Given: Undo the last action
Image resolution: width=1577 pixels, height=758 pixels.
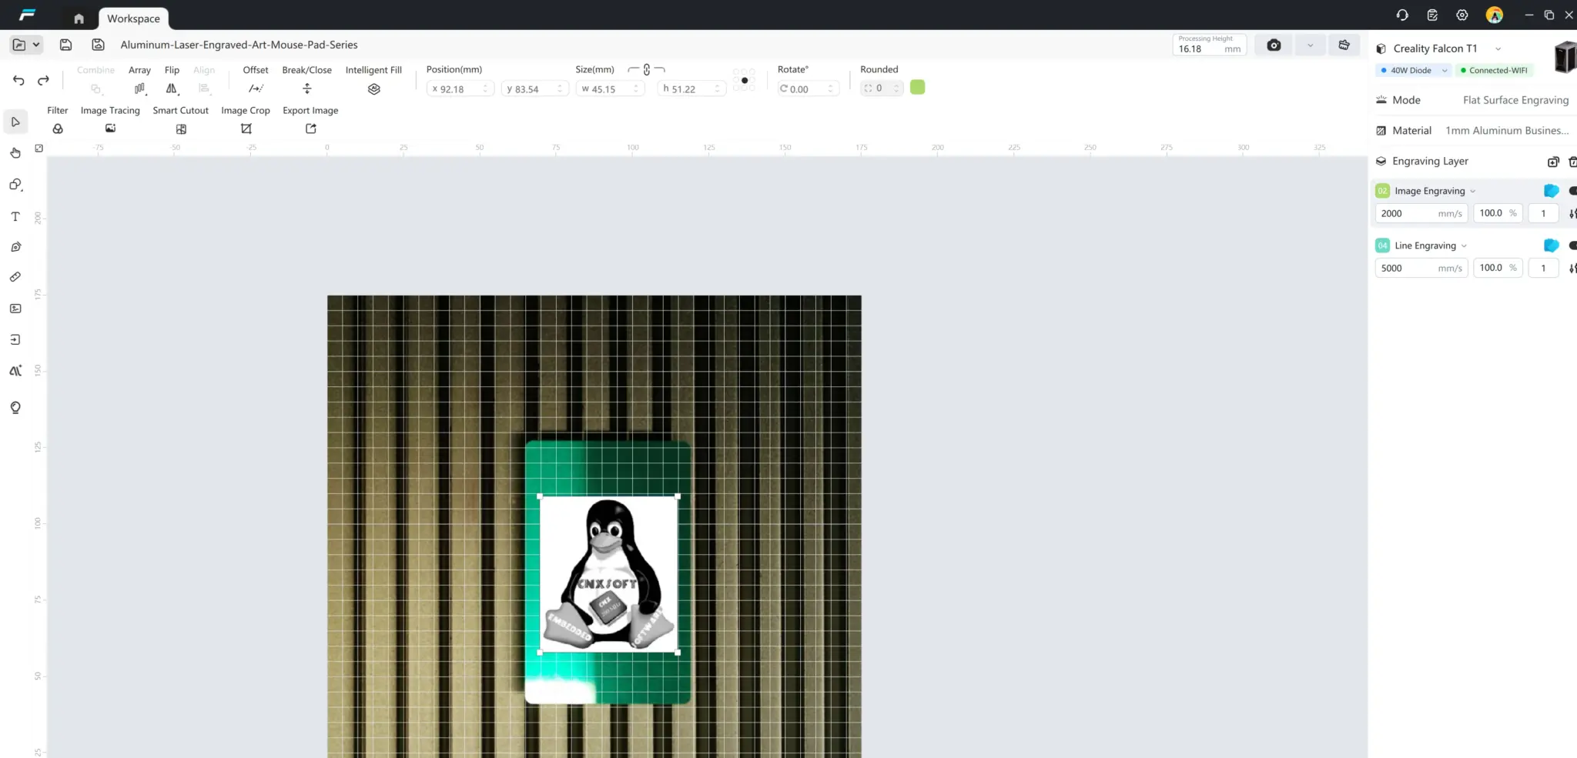Looking at the screenshot, I should [18, 80].
